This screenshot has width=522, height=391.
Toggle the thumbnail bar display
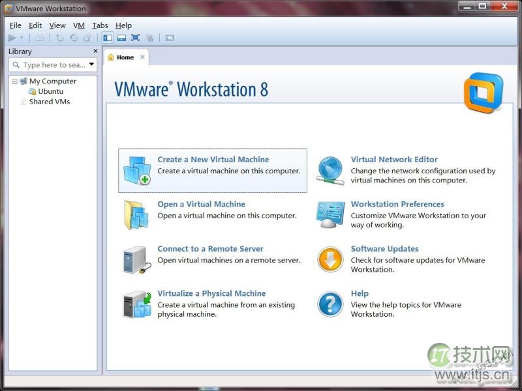click(122, 38)
